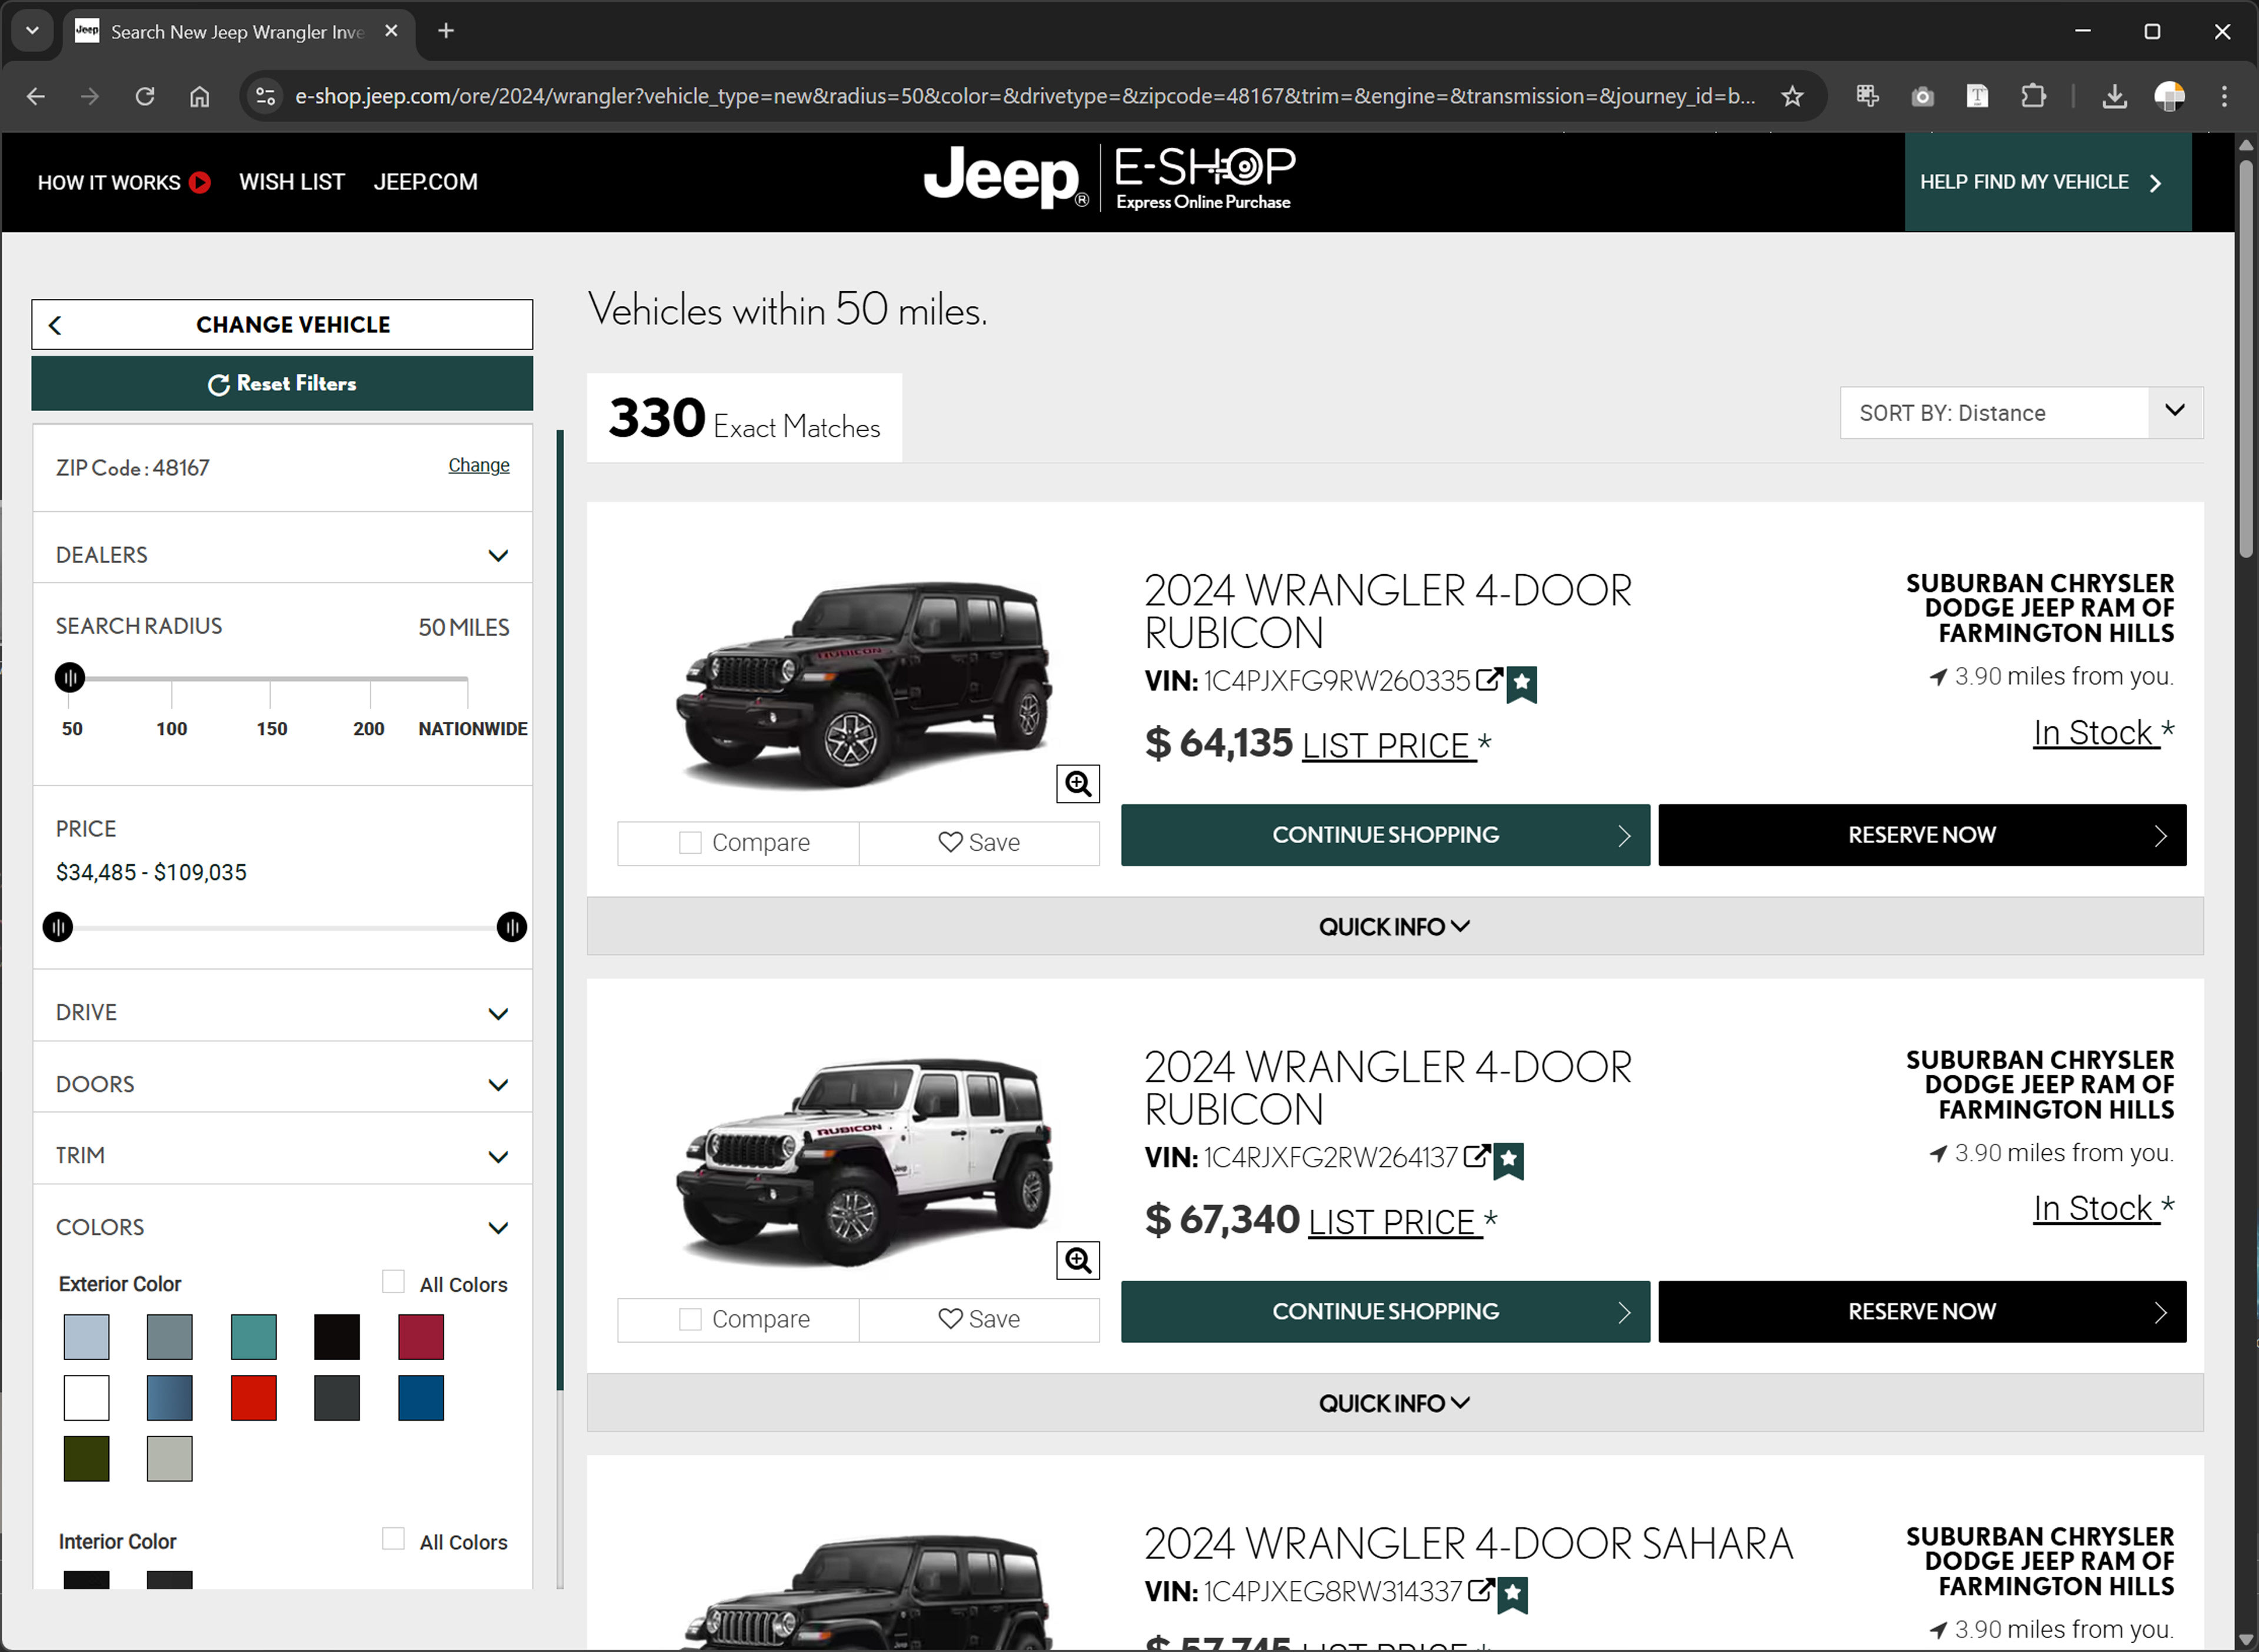
Task: Select the olive green exterior color swatch
Action: tap(86, 1459)
